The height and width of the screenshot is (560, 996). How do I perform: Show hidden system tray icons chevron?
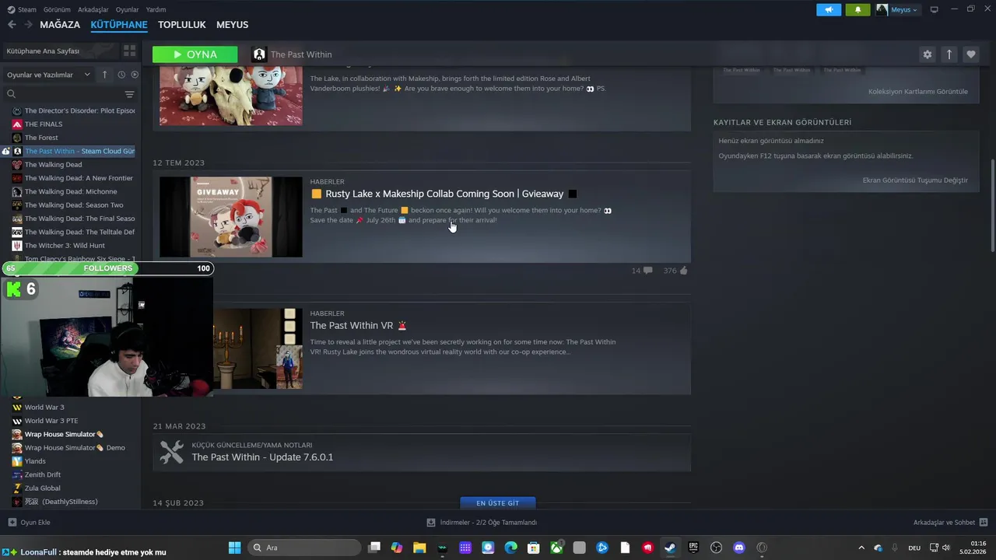coord(861,548)
